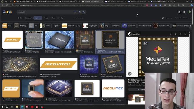Switch to 'Видео' tab
Screen dimensions: 194x109
pyautogui.click(x=46, y=18)
